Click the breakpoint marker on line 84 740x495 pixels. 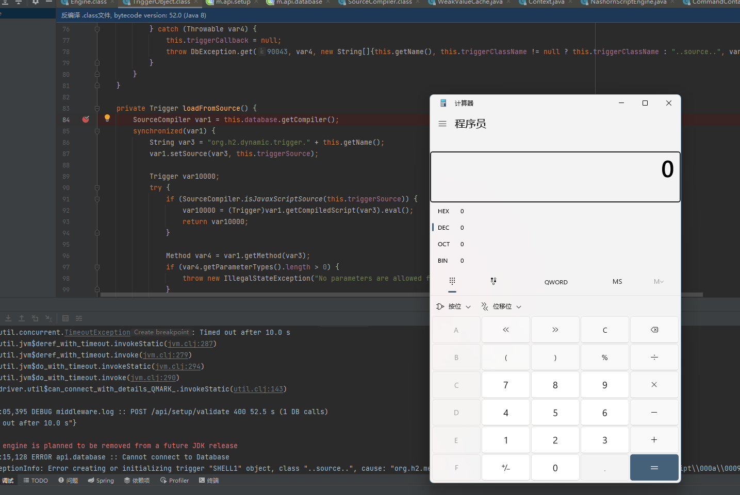86,120
